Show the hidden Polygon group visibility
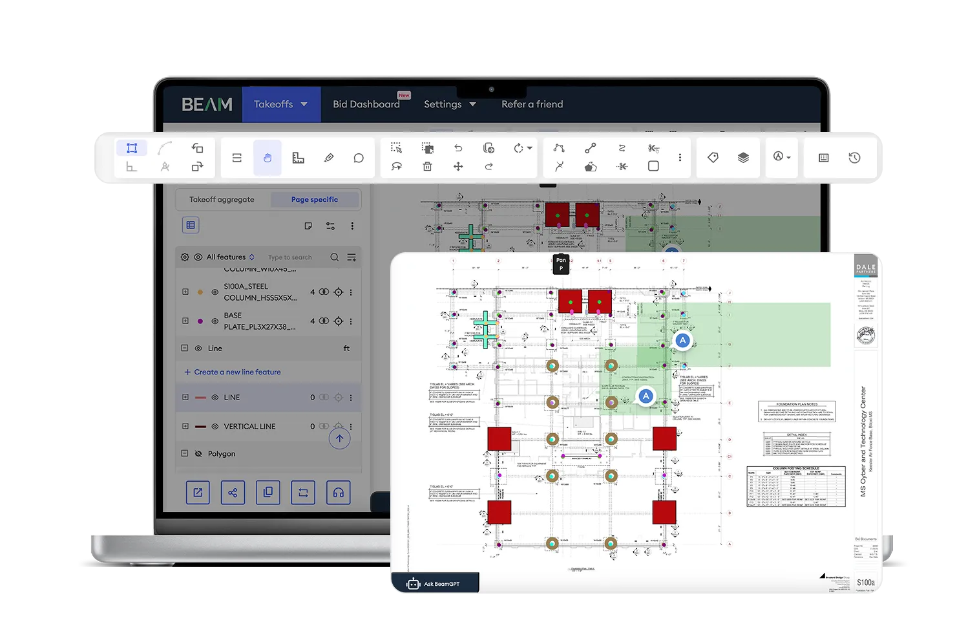This screenshot has width=977, height=644. 198,453
